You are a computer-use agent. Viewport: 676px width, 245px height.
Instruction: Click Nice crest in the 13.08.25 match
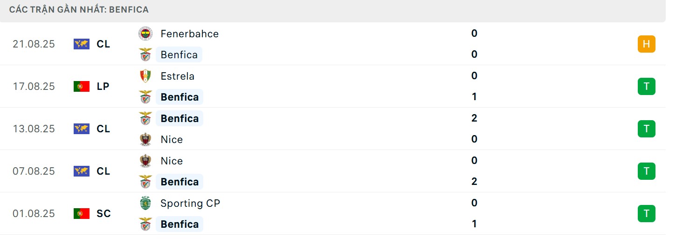145,139
